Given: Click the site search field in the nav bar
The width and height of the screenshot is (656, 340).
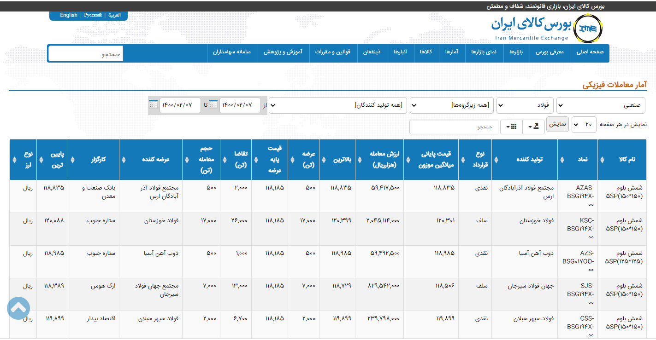Looking at the screenshot, I should [86, 54].
